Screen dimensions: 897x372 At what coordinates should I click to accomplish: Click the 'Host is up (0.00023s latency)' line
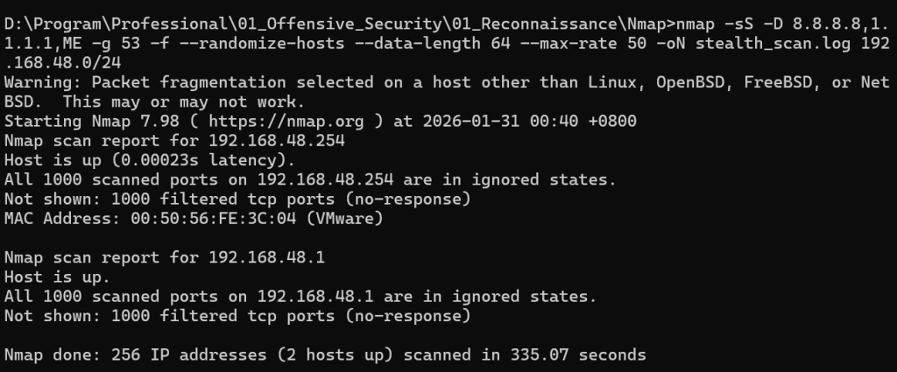pyautogui.click(x=150, y=159)
